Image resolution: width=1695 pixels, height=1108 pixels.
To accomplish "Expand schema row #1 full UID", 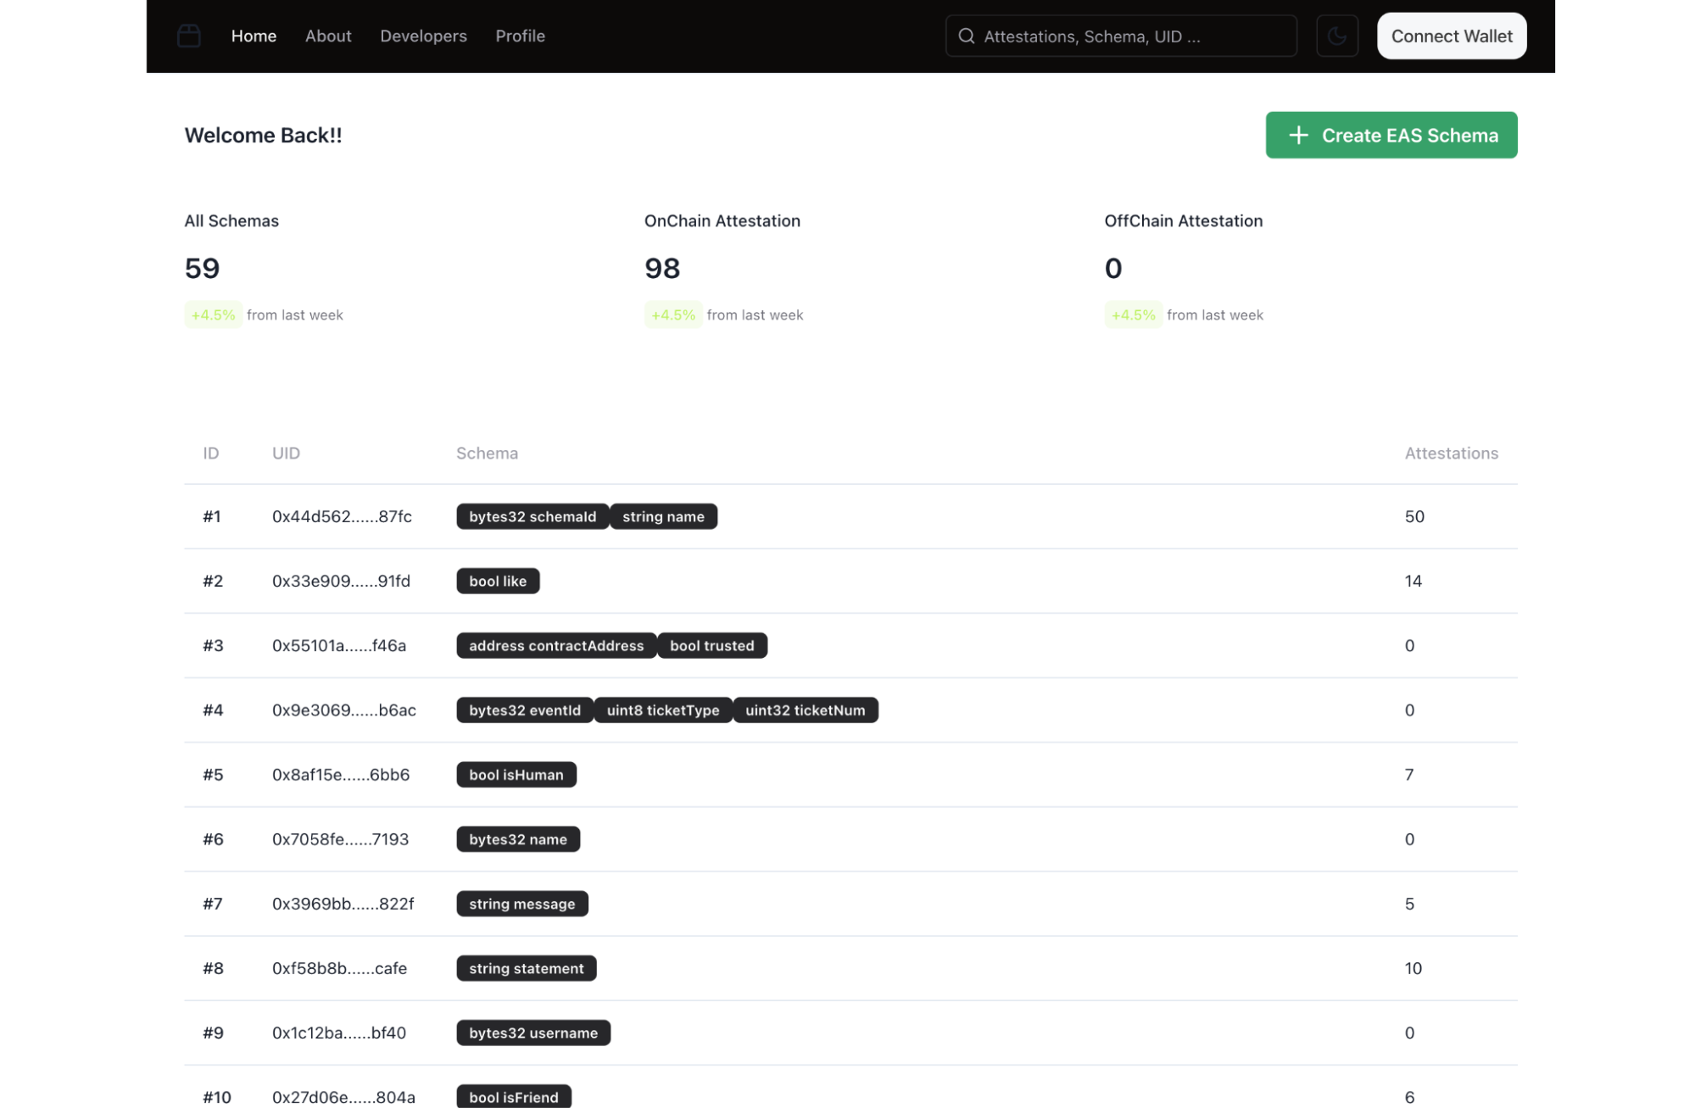I will click(x=341, y=515).
